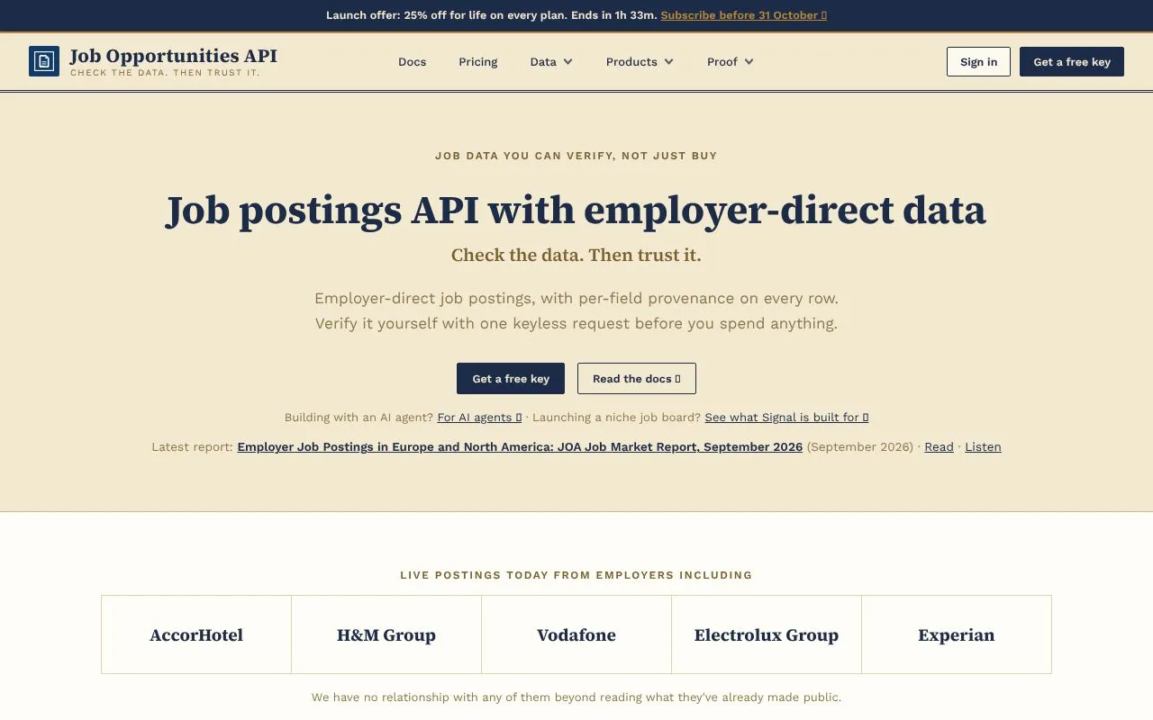The height and width of the screenshot is (720, 1153).
Task: Expand the Data dropdown menu
Action: (551, 62)
